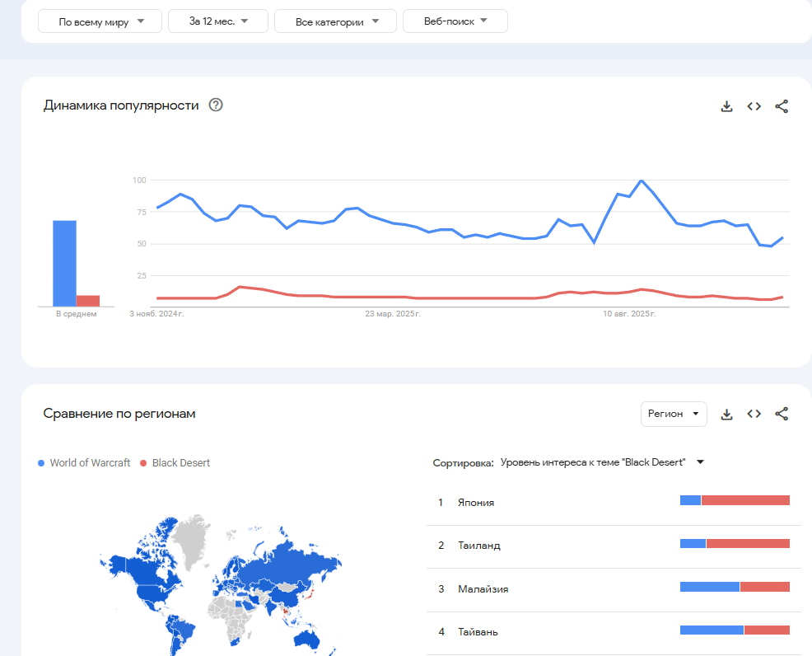
Task: Click the blue World of Warcraft legend dot
Action: 42,463
